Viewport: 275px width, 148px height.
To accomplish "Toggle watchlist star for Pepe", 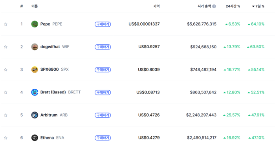I will 5,24.
